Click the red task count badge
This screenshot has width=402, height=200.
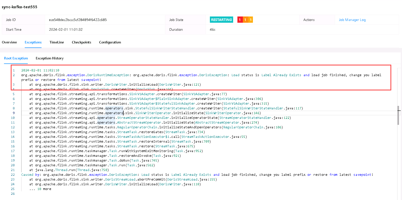240,20
